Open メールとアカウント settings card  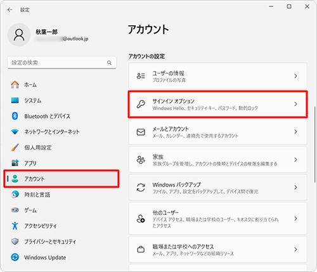point(218,132)
